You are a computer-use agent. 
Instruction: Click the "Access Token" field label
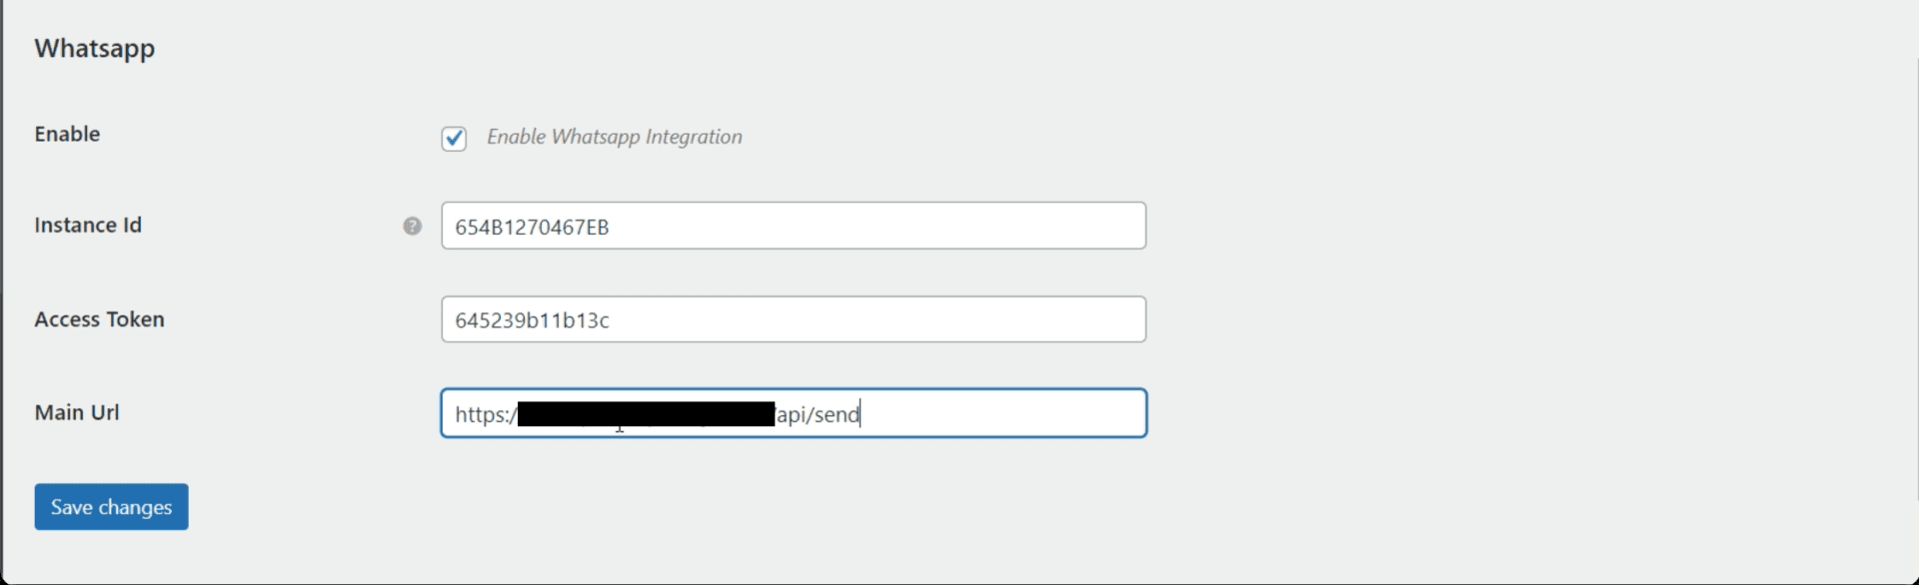pos(99,319)
